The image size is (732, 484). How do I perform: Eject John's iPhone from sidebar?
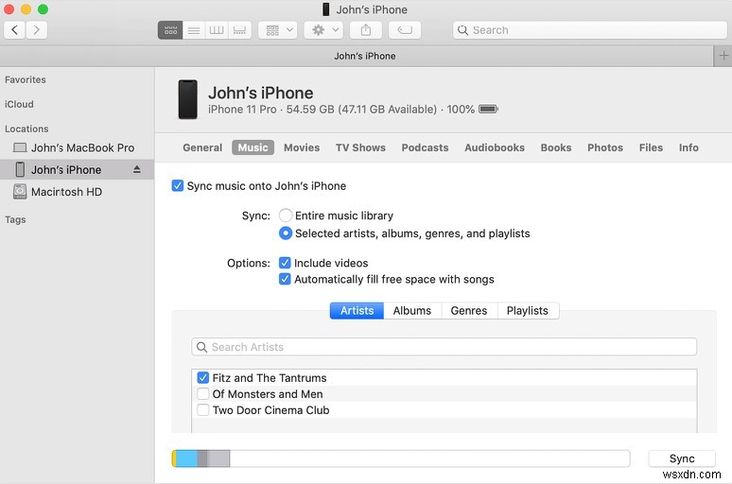(137, 169)
